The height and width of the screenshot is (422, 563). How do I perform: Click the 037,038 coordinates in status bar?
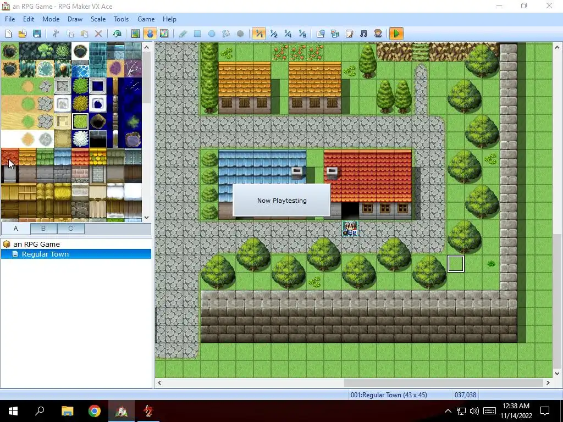pos(465,395)
